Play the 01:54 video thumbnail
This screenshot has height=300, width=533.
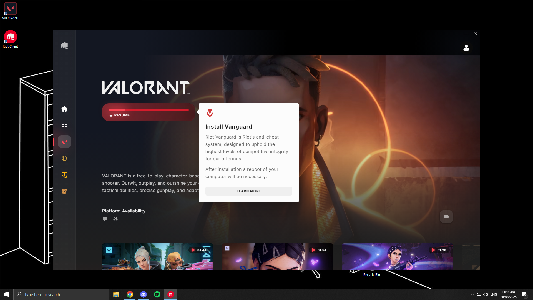(277, 257)
